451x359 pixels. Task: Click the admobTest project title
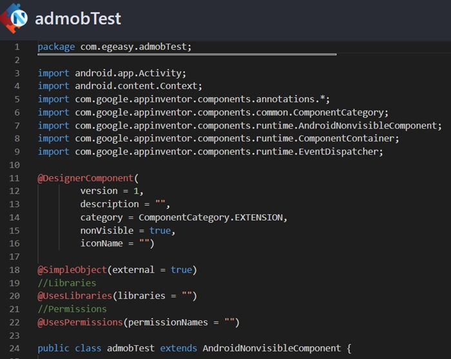point(78,19)
